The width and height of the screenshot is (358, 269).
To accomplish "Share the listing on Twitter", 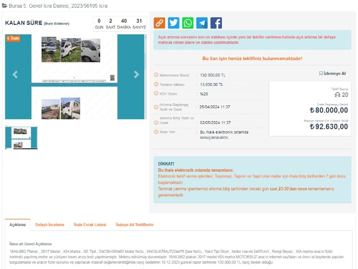I will pos(174,23).
